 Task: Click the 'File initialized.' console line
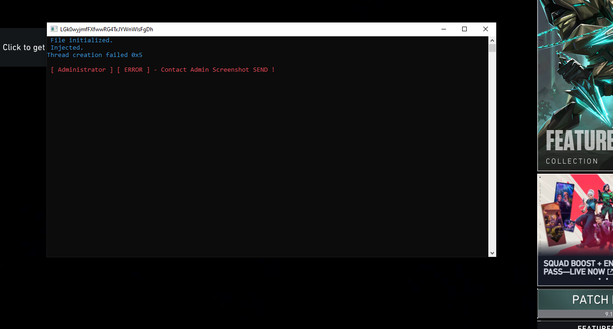tap(81, 40)
